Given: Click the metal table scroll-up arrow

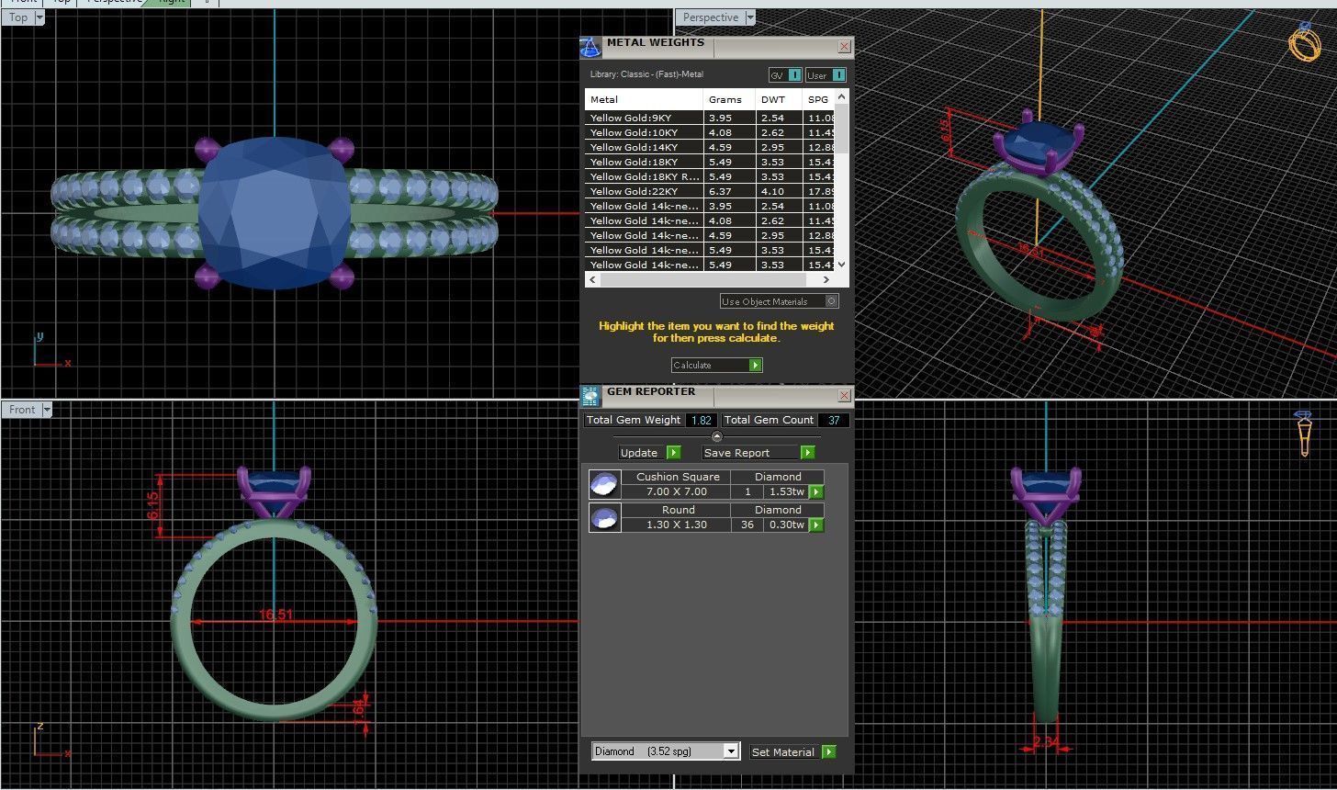Looking at the screenshot, I should [x=842, y=95].
